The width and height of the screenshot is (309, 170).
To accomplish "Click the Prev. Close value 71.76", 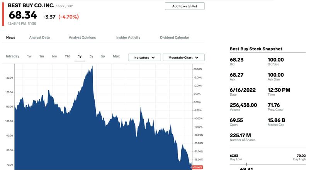I will (x=274, y=105).
